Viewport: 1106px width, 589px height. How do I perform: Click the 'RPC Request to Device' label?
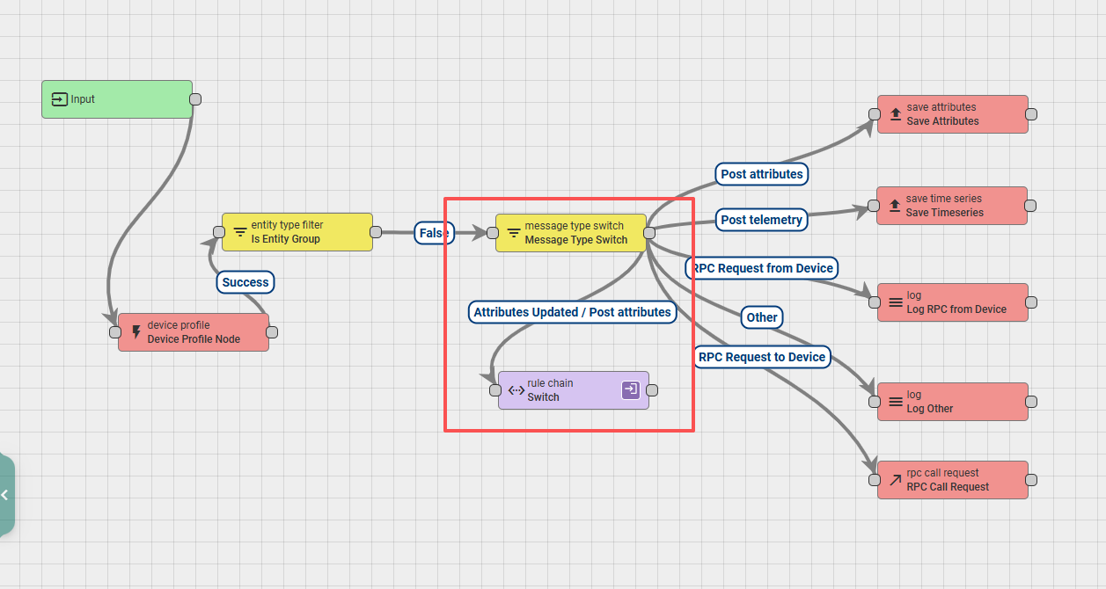[762, 357]
